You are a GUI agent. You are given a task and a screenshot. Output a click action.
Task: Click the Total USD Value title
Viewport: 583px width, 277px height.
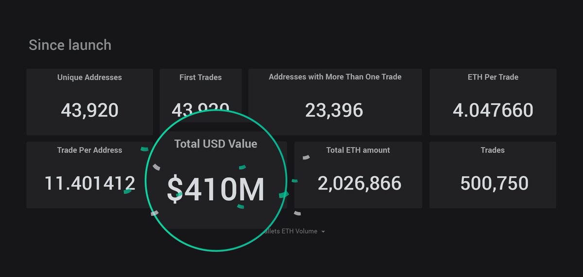pyautogui.click(x=216, y=144)
